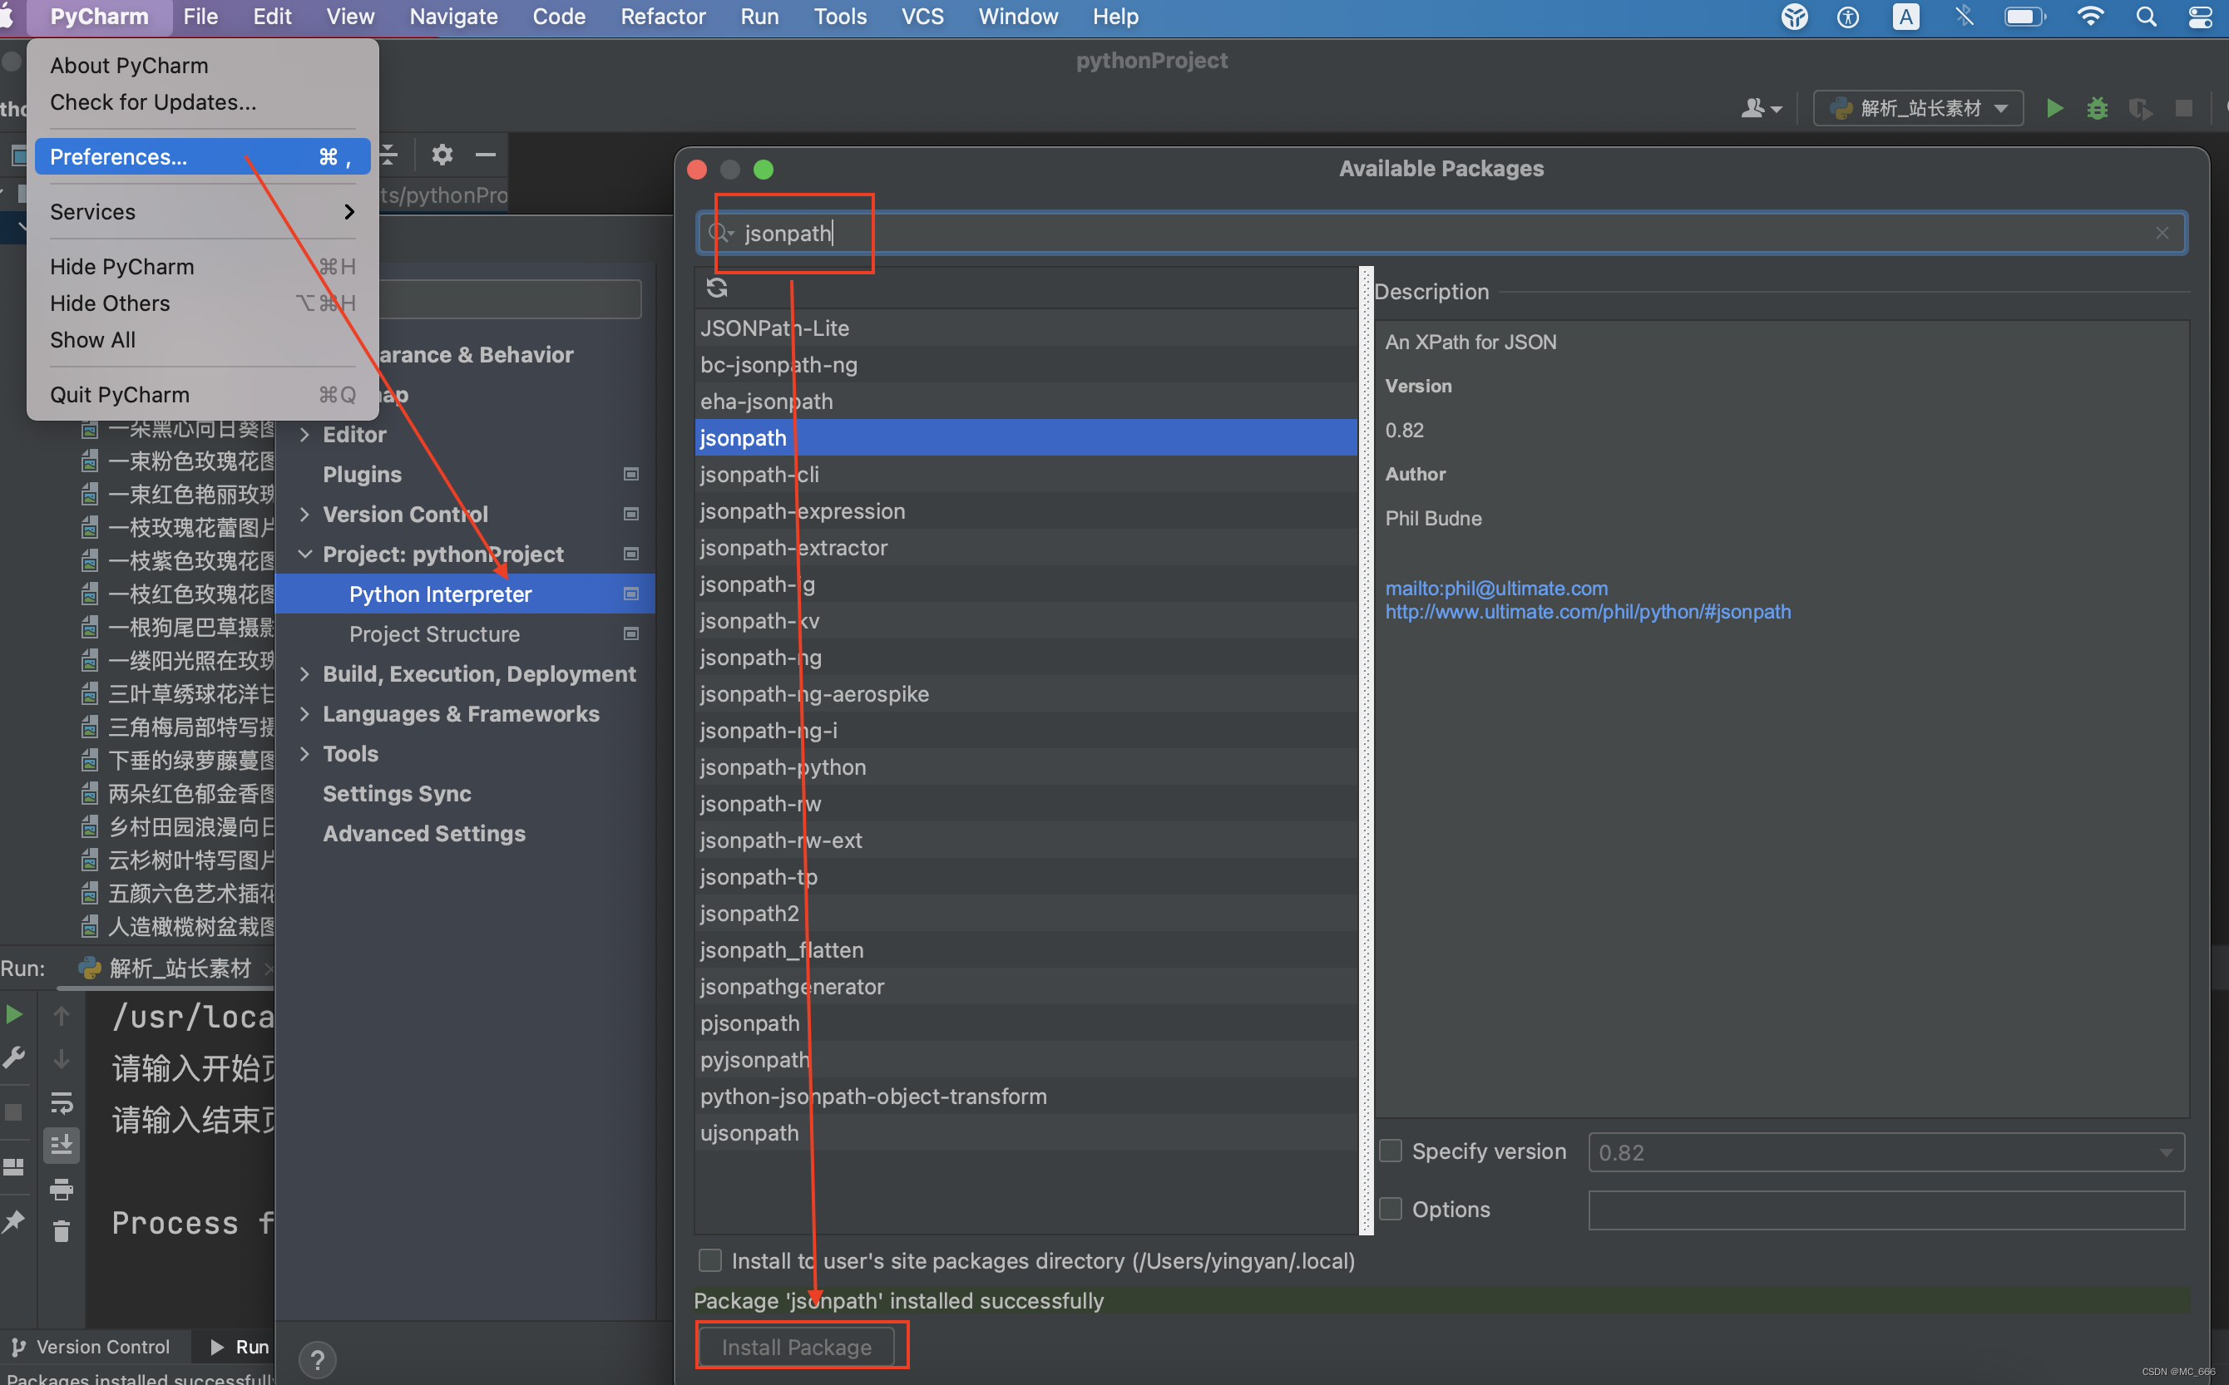Enable the Specify version checkbox
2229x1385 pixels.
click(1391, 1151)
